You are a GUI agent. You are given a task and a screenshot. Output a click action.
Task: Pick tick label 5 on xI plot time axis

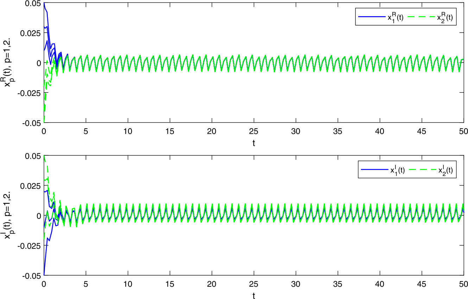pyautogui.click(x=86, y=283)
